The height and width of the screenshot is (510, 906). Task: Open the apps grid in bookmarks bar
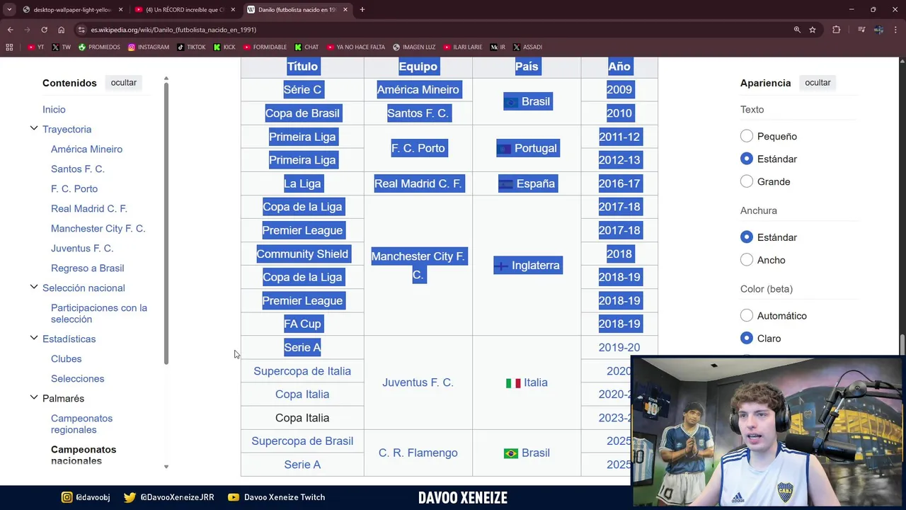pos(9,47)
